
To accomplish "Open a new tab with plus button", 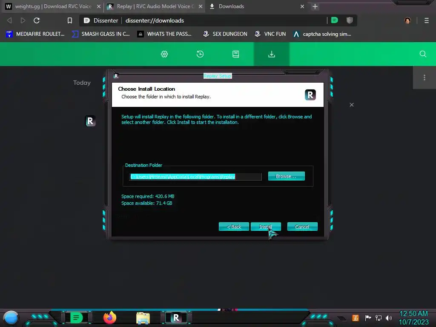I will (x=315, y=6).
